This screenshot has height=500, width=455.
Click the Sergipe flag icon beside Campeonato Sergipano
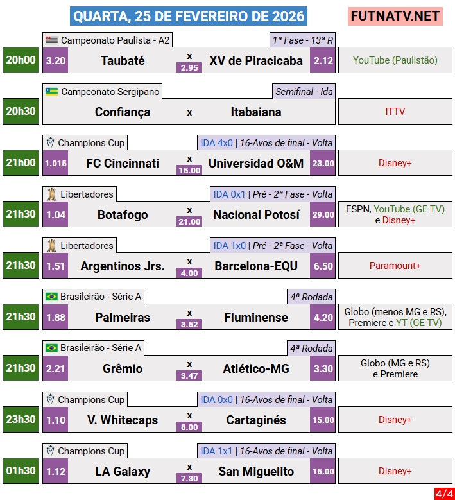tap(51, 92)
